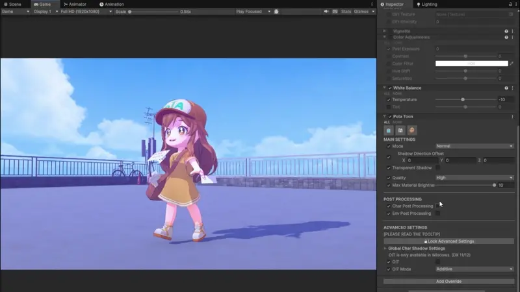Open the Play Focused dropdown
The image size is (520, 292).
(253, 12)
